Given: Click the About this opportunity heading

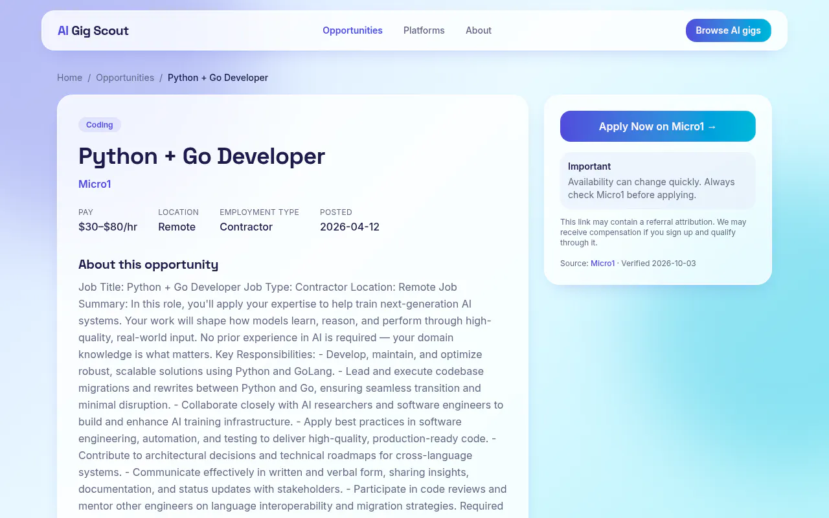Looking at the screenshot, I should [x=148, y=264].
